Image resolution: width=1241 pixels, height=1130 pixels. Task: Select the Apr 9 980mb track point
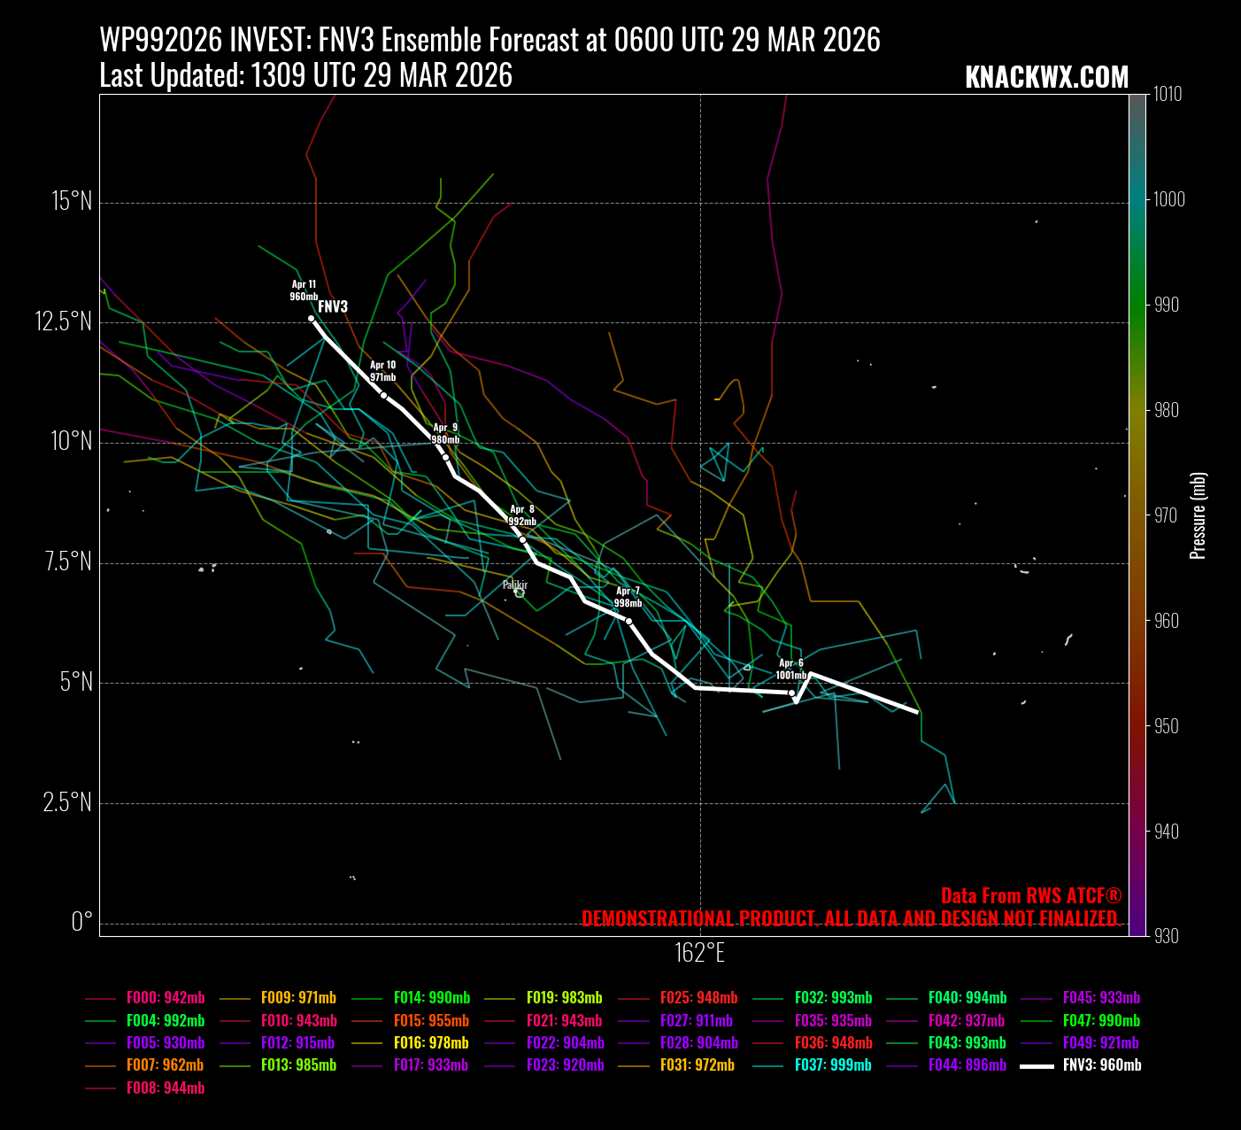click(445, 457)
